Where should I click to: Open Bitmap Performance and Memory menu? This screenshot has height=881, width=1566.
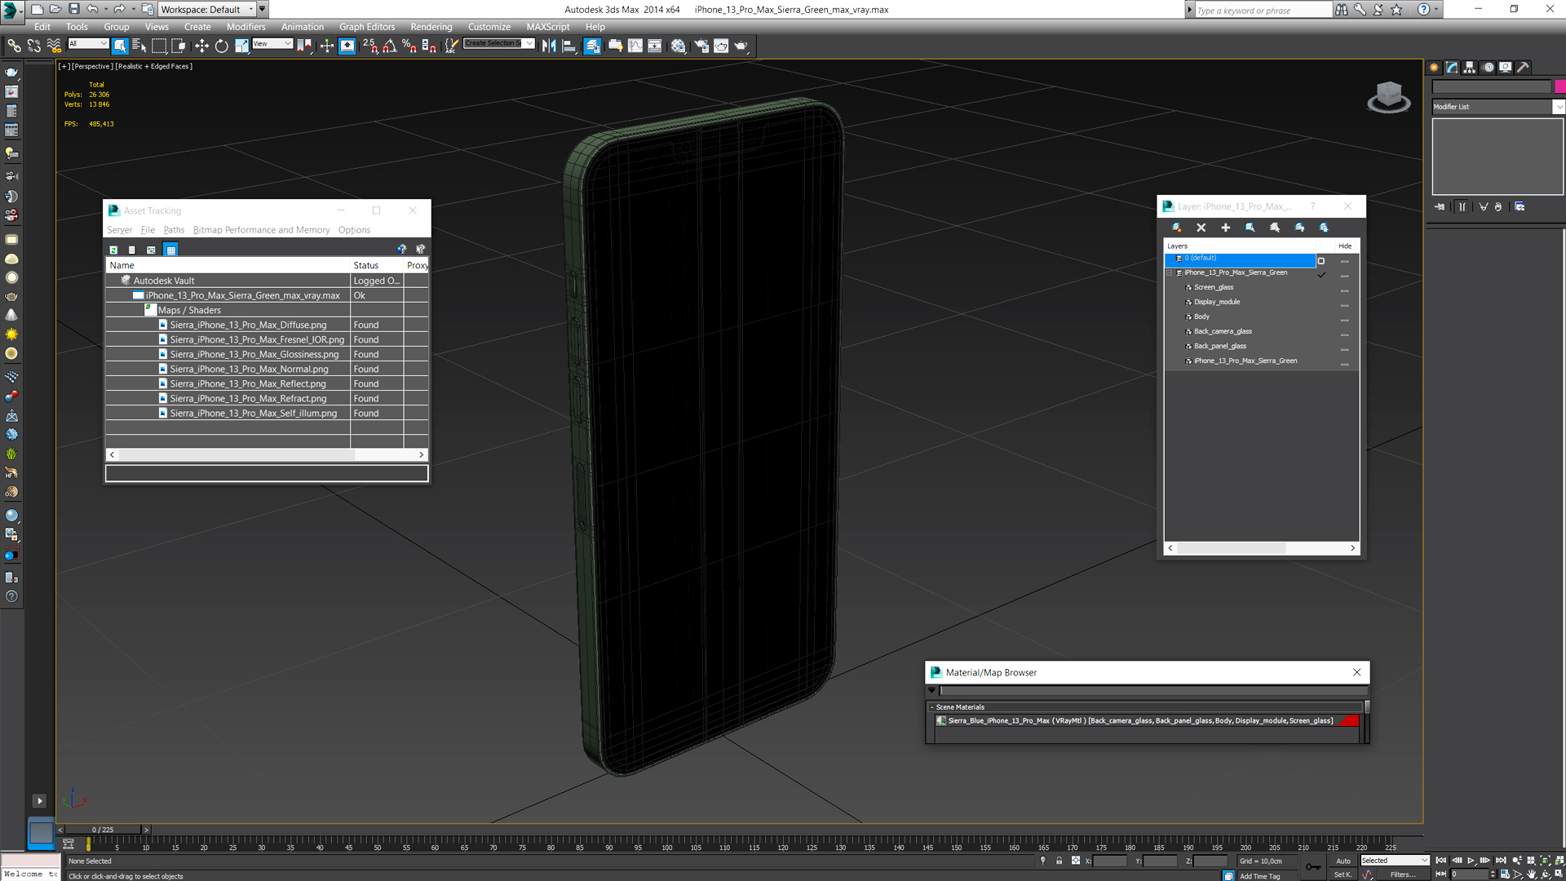click(x=261, y=230)
